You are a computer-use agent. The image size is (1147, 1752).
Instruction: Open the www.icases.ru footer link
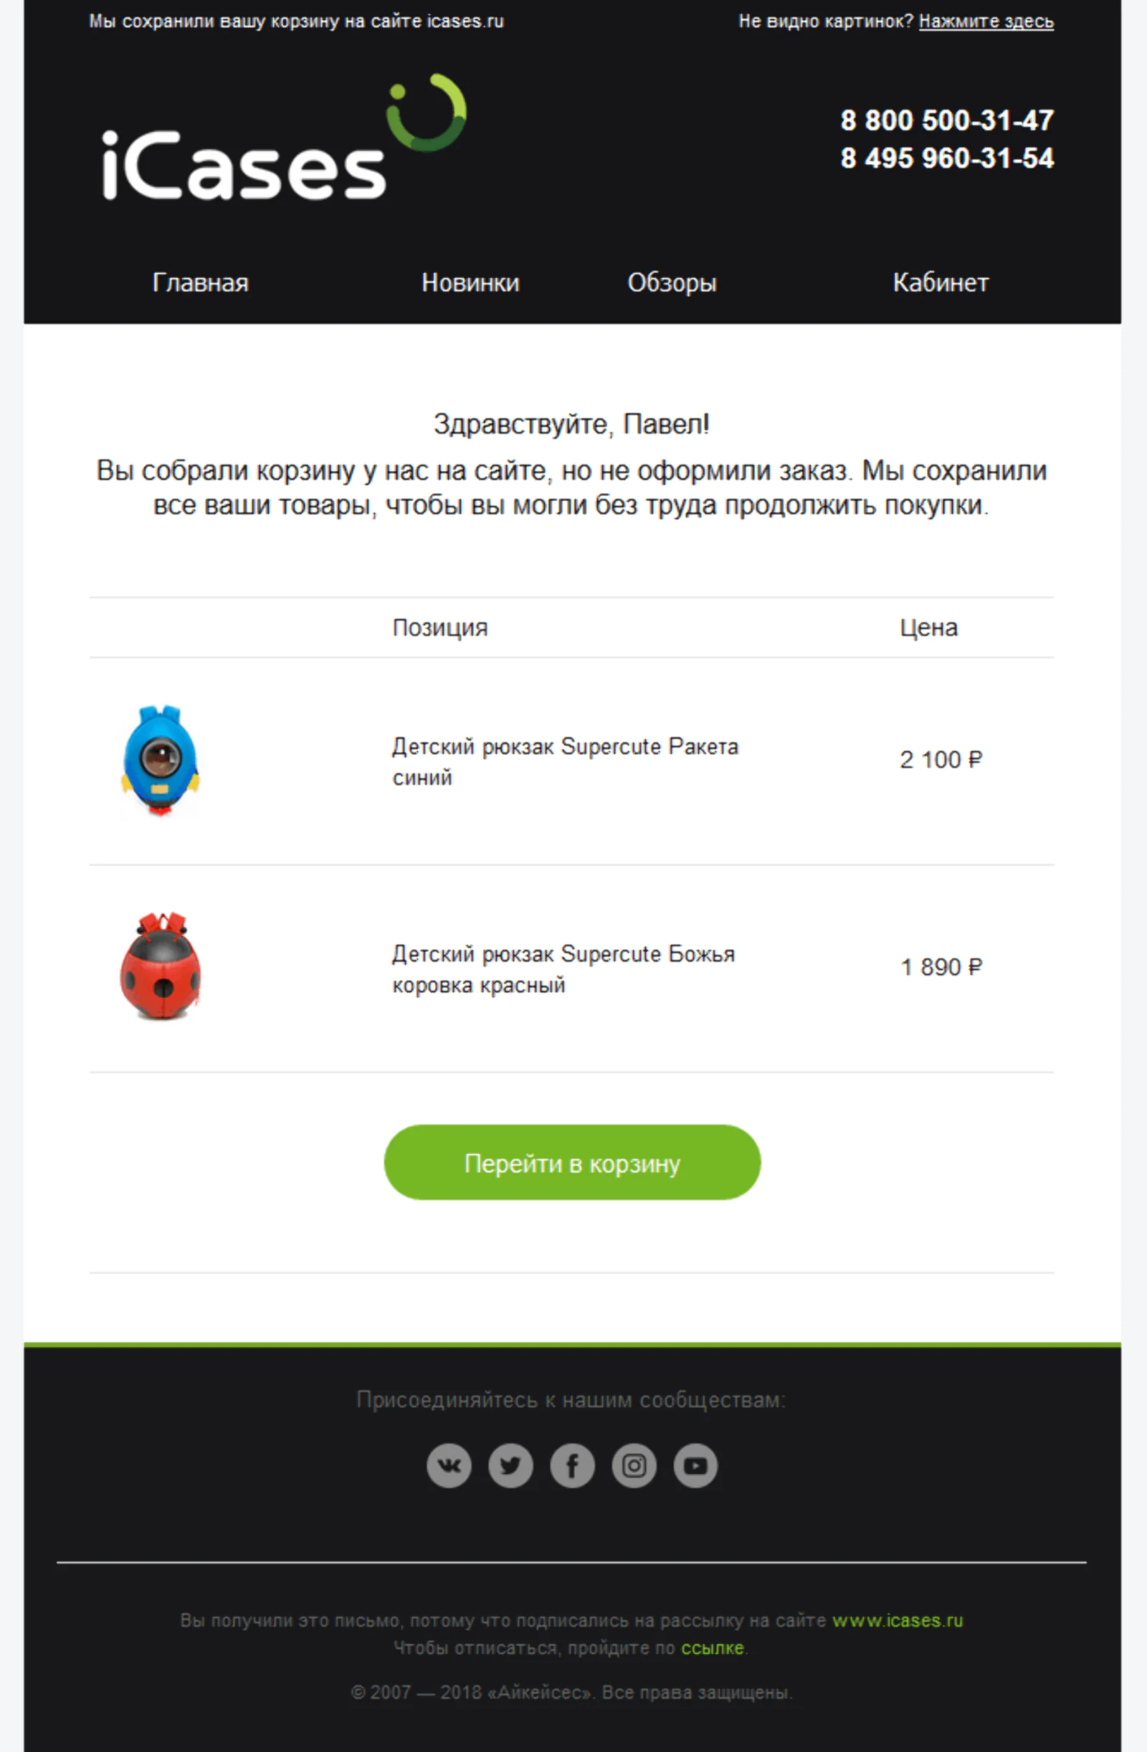click(x=898, y=1620)
